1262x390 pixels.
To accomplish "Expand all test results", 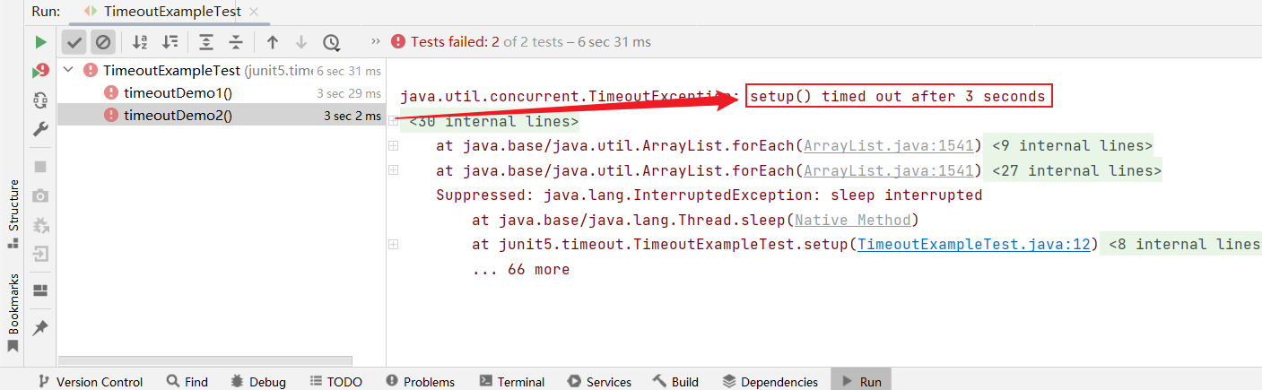I will 206,42.
